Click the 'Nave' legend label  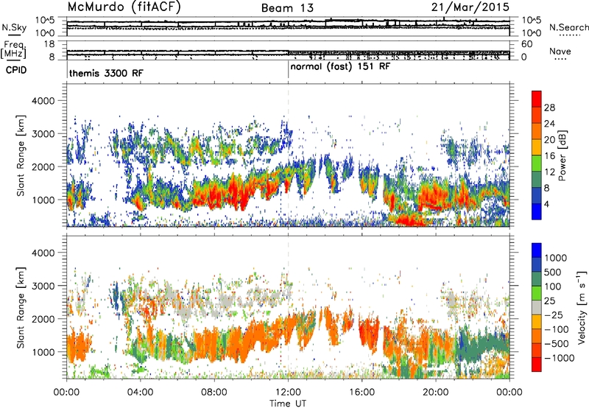tap(560, 52)
